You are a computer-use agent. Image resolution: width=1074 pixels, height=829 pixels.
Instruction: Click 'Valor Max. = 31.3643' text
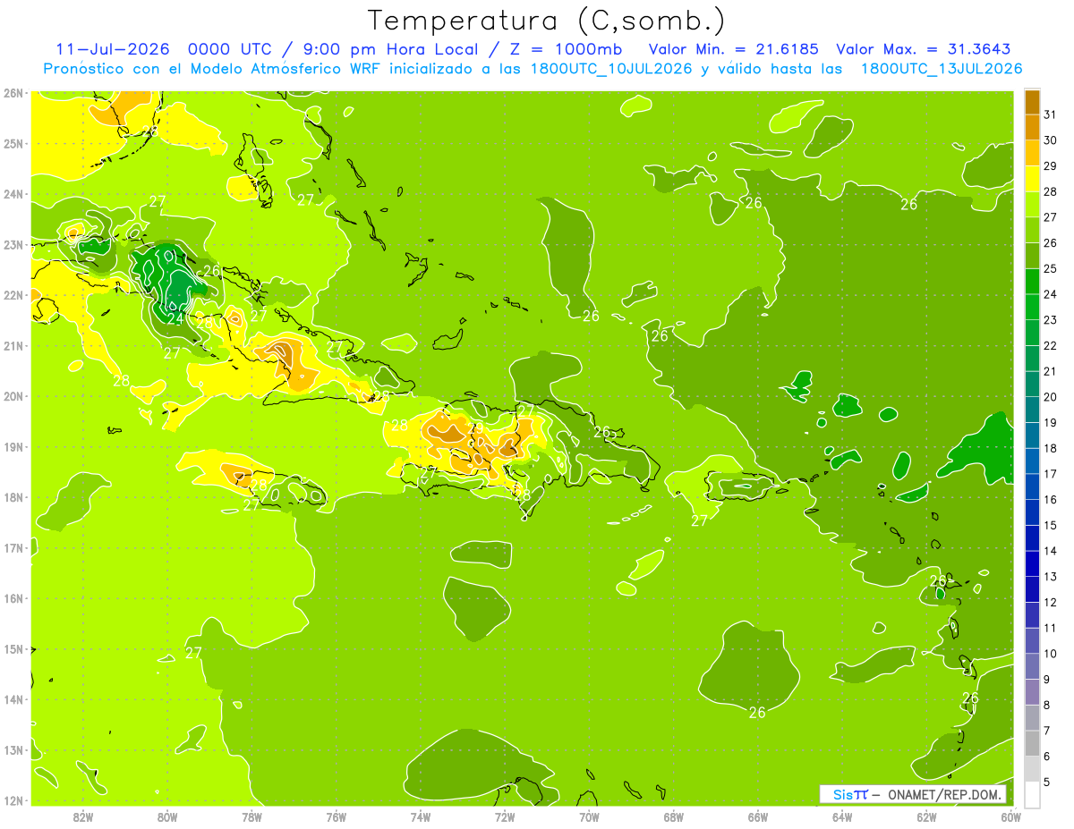coord(924,49)
